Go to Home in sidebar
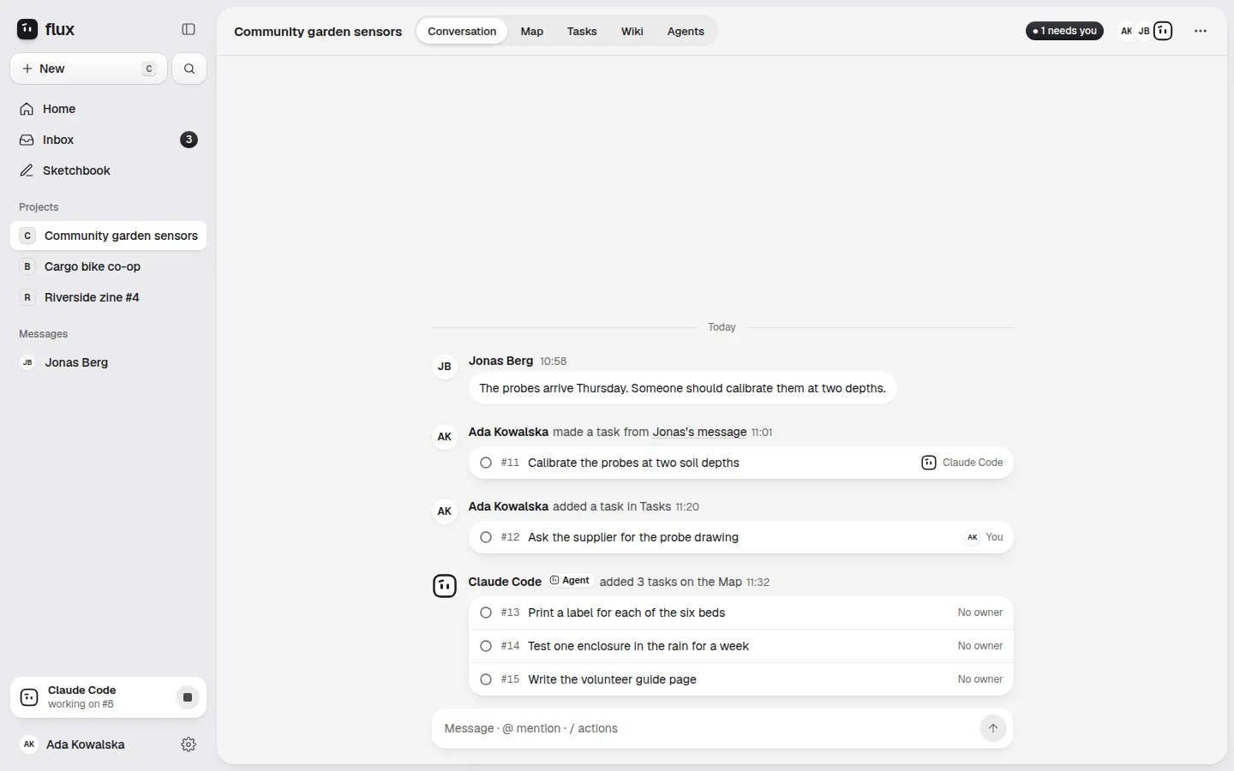1234x771 pixels. coord(108,109)
